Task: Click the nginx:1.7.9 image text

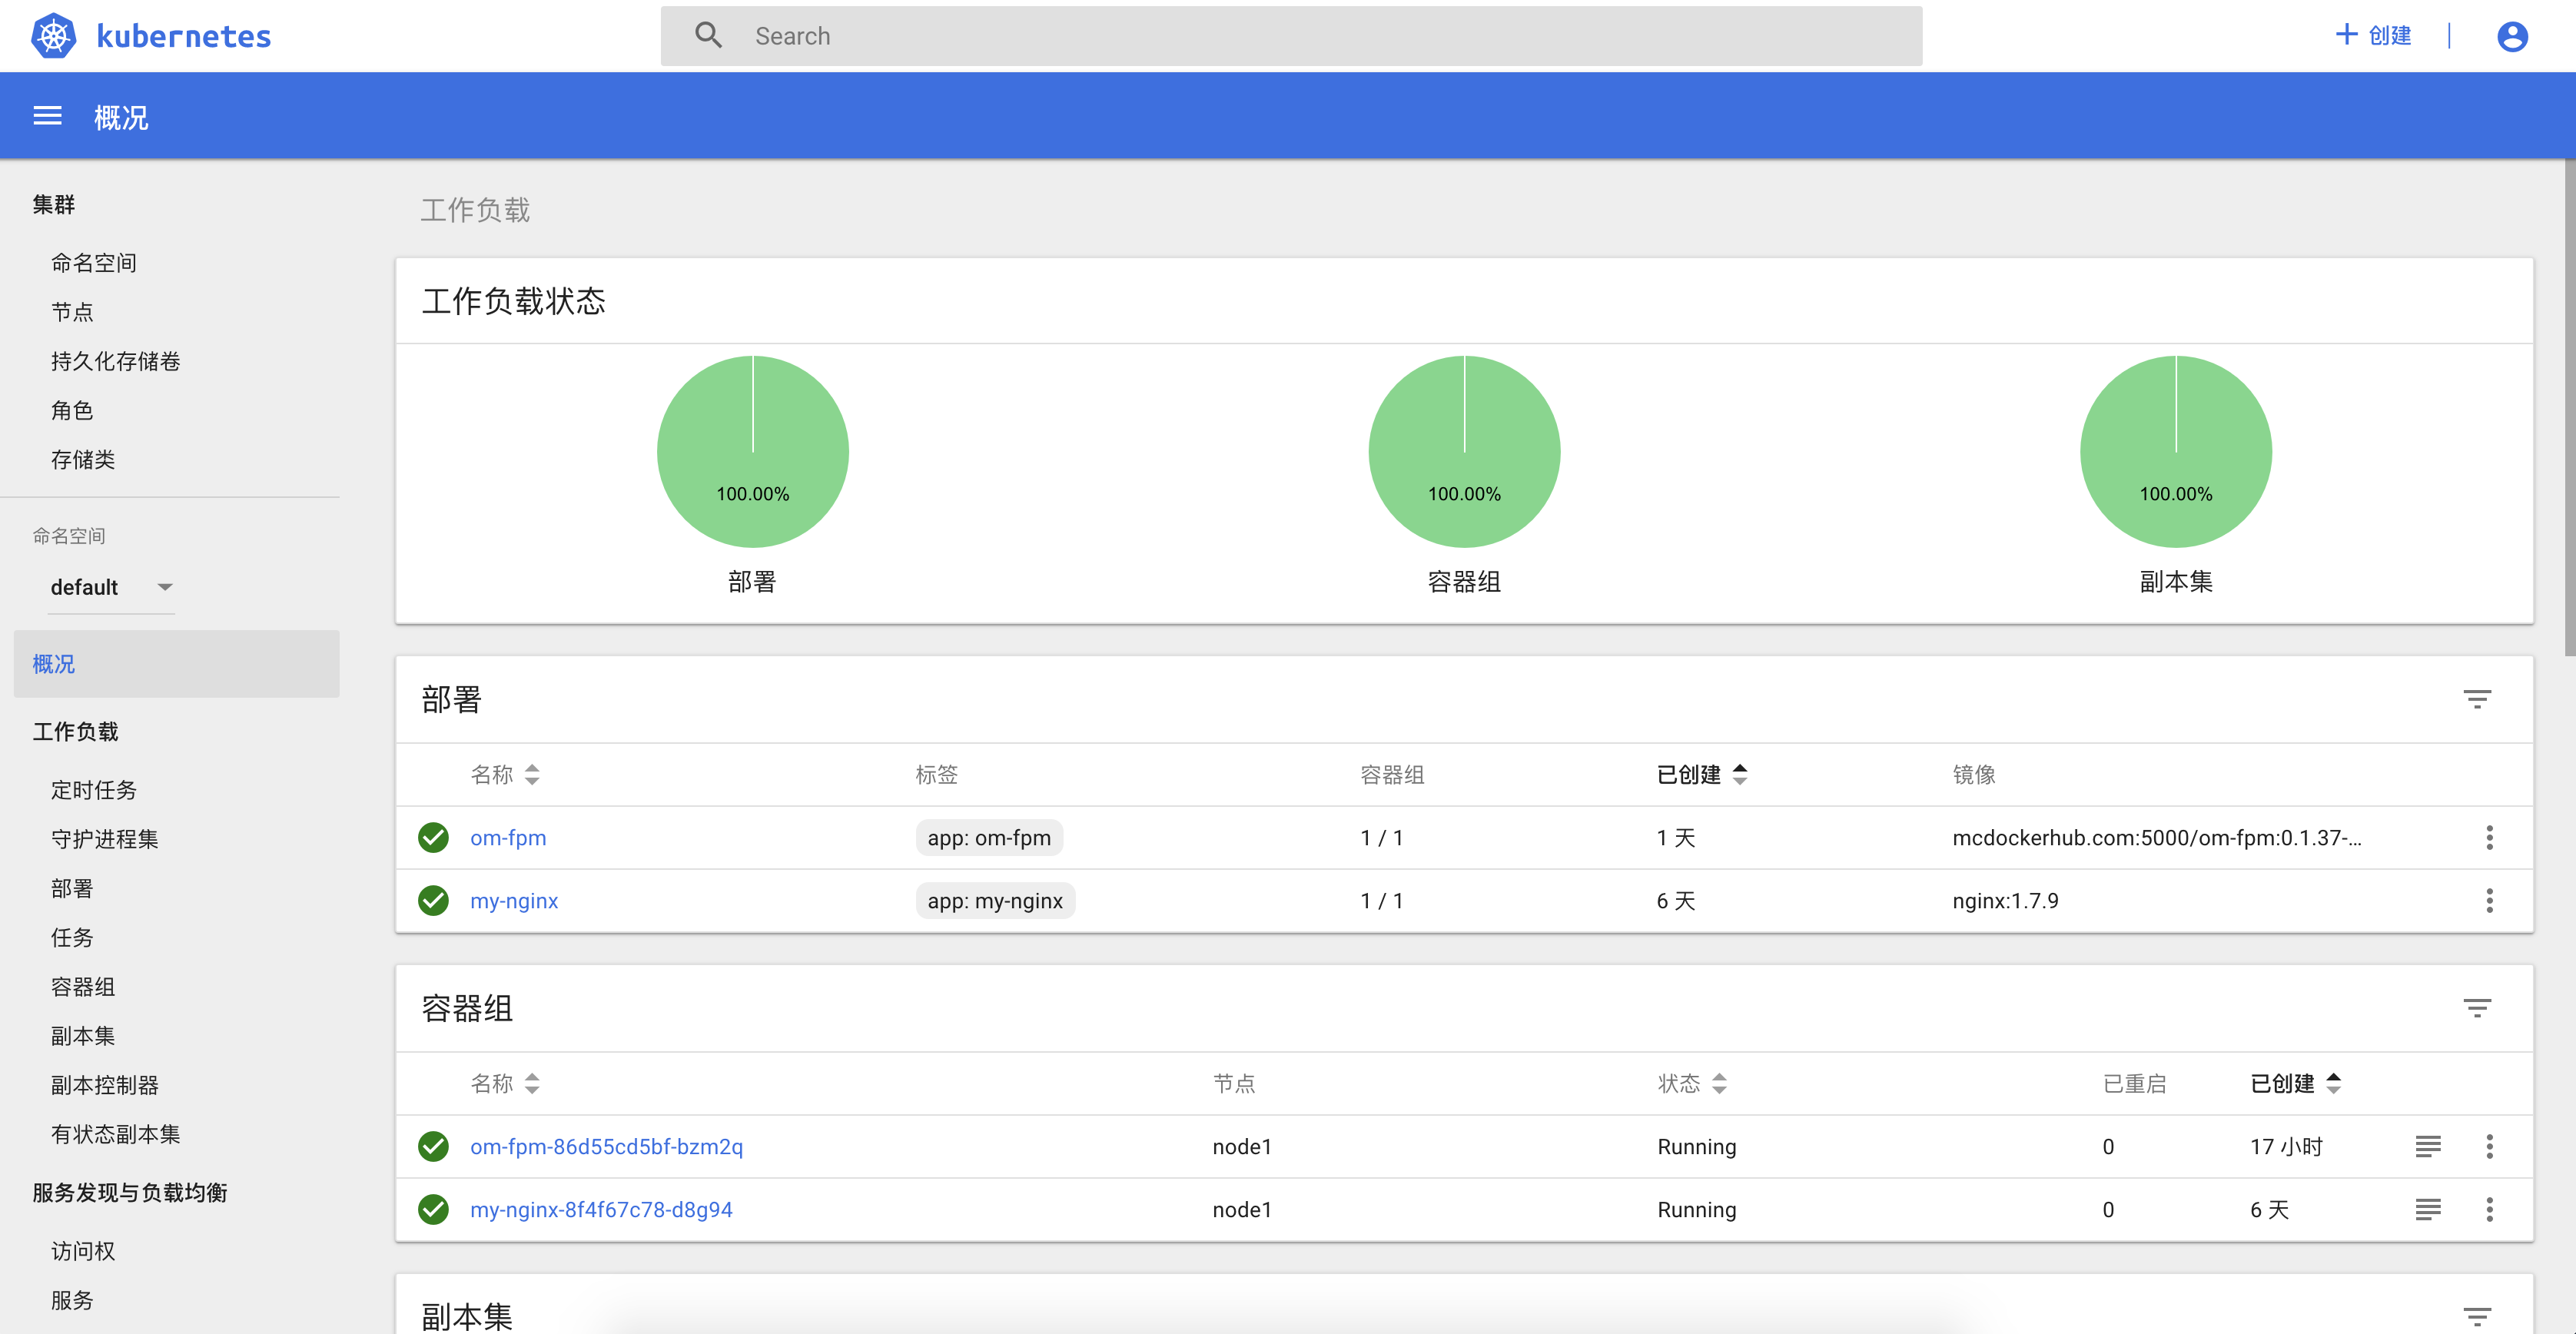Action: point(2005,900)
